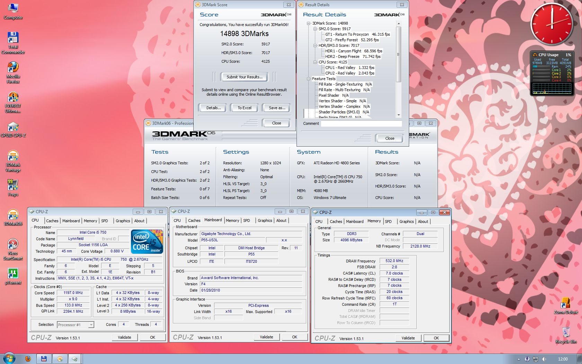
Task: Select the GT2 - Firefly Forest row
Action: tap(352, 40)
